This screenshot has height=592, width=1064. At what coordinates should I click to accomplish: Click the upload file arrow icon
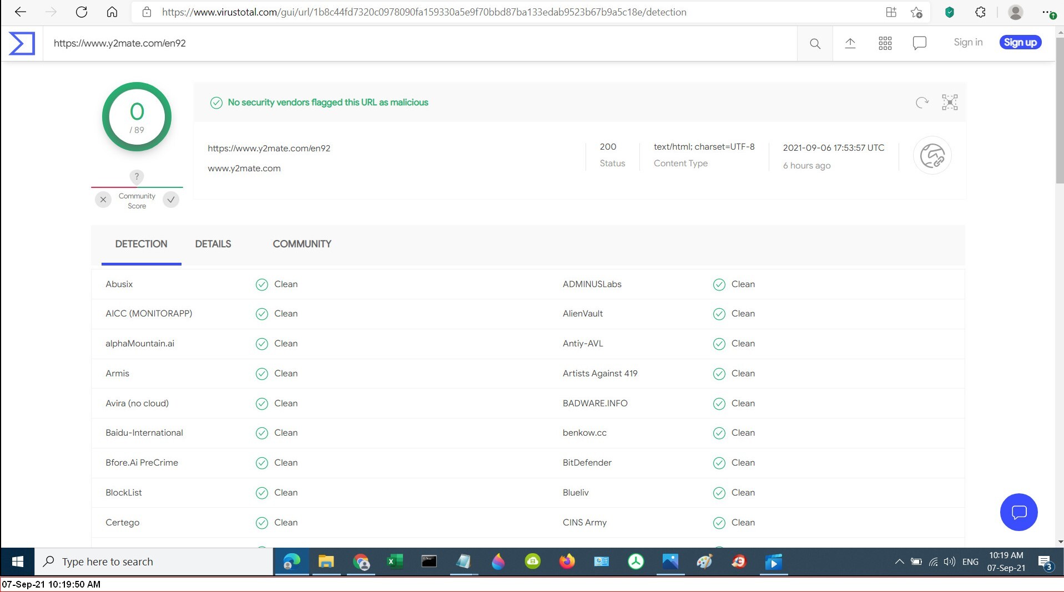[x=850, y=43]
